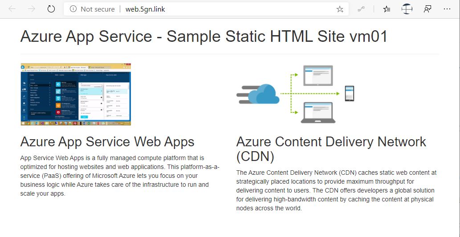This screenshot has height=237, width=460.
Task: Click the feedback person icon
Action: coord(427,9)
